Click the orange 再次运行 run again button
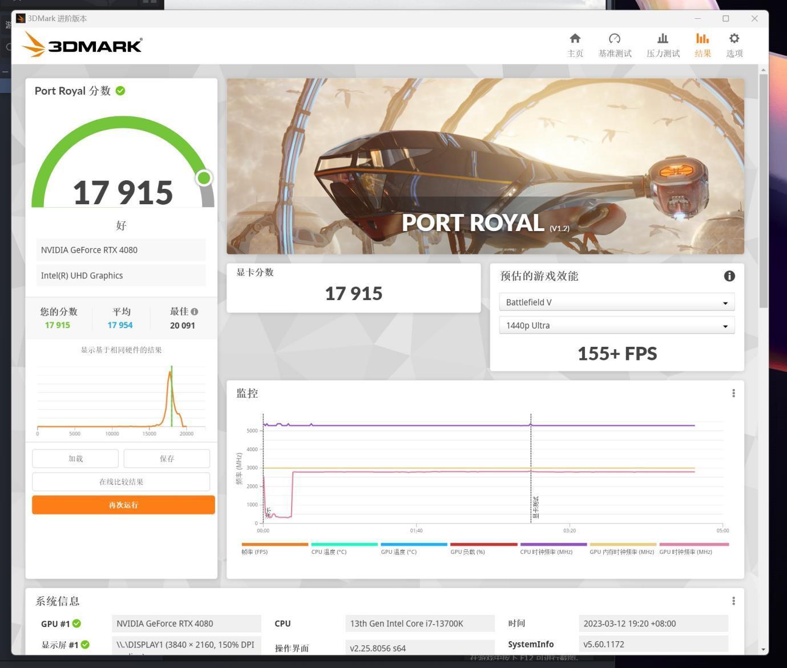Viewport: 787px width, 668px height. click(x=123, y=505)
